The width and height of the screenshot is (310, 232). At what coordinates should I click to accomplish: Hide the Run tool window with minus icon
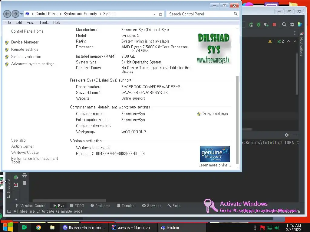[x=294, y=135]
